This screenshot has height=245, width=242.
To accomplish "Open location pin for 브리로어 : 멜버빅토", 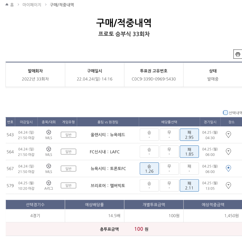I will point(228,185).
